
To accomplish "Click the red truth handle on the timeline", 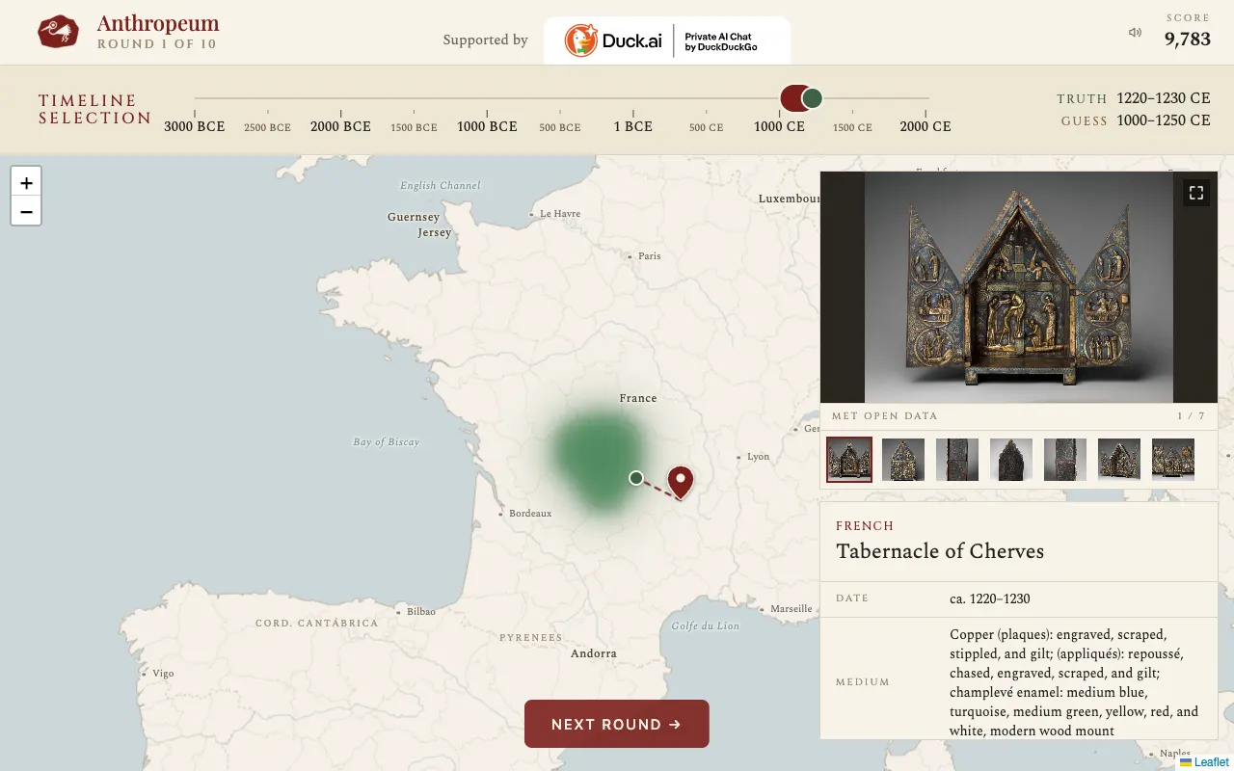I will coord(793,98).
